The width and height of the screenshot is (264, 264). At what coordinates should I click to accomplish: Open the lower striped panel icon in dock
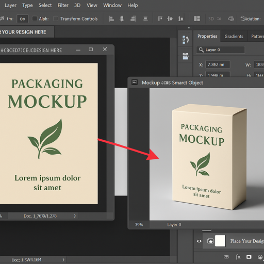(186, 56)
